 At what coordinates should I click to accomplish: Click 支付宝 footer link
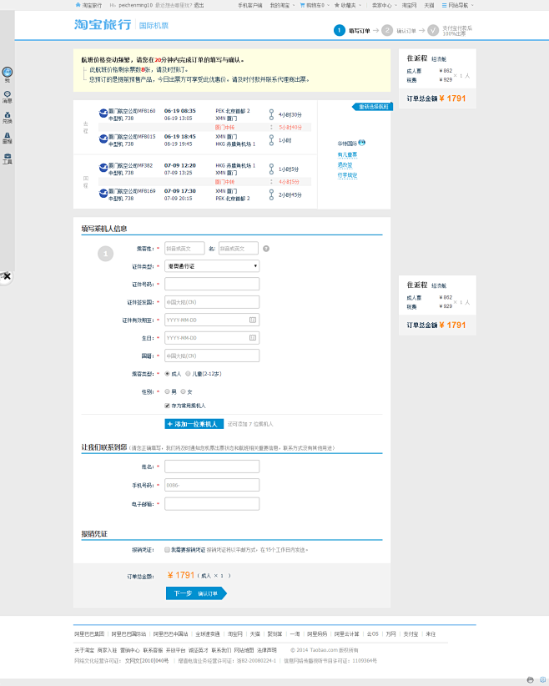point(410,634)
